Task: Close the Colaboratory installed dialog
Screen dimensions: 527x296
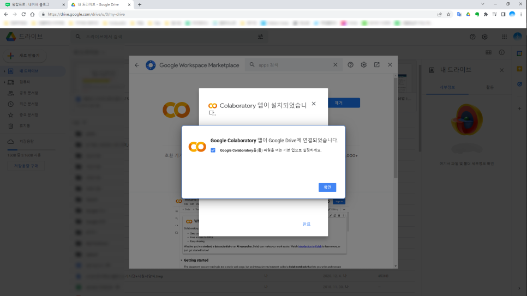Action: 314,104
